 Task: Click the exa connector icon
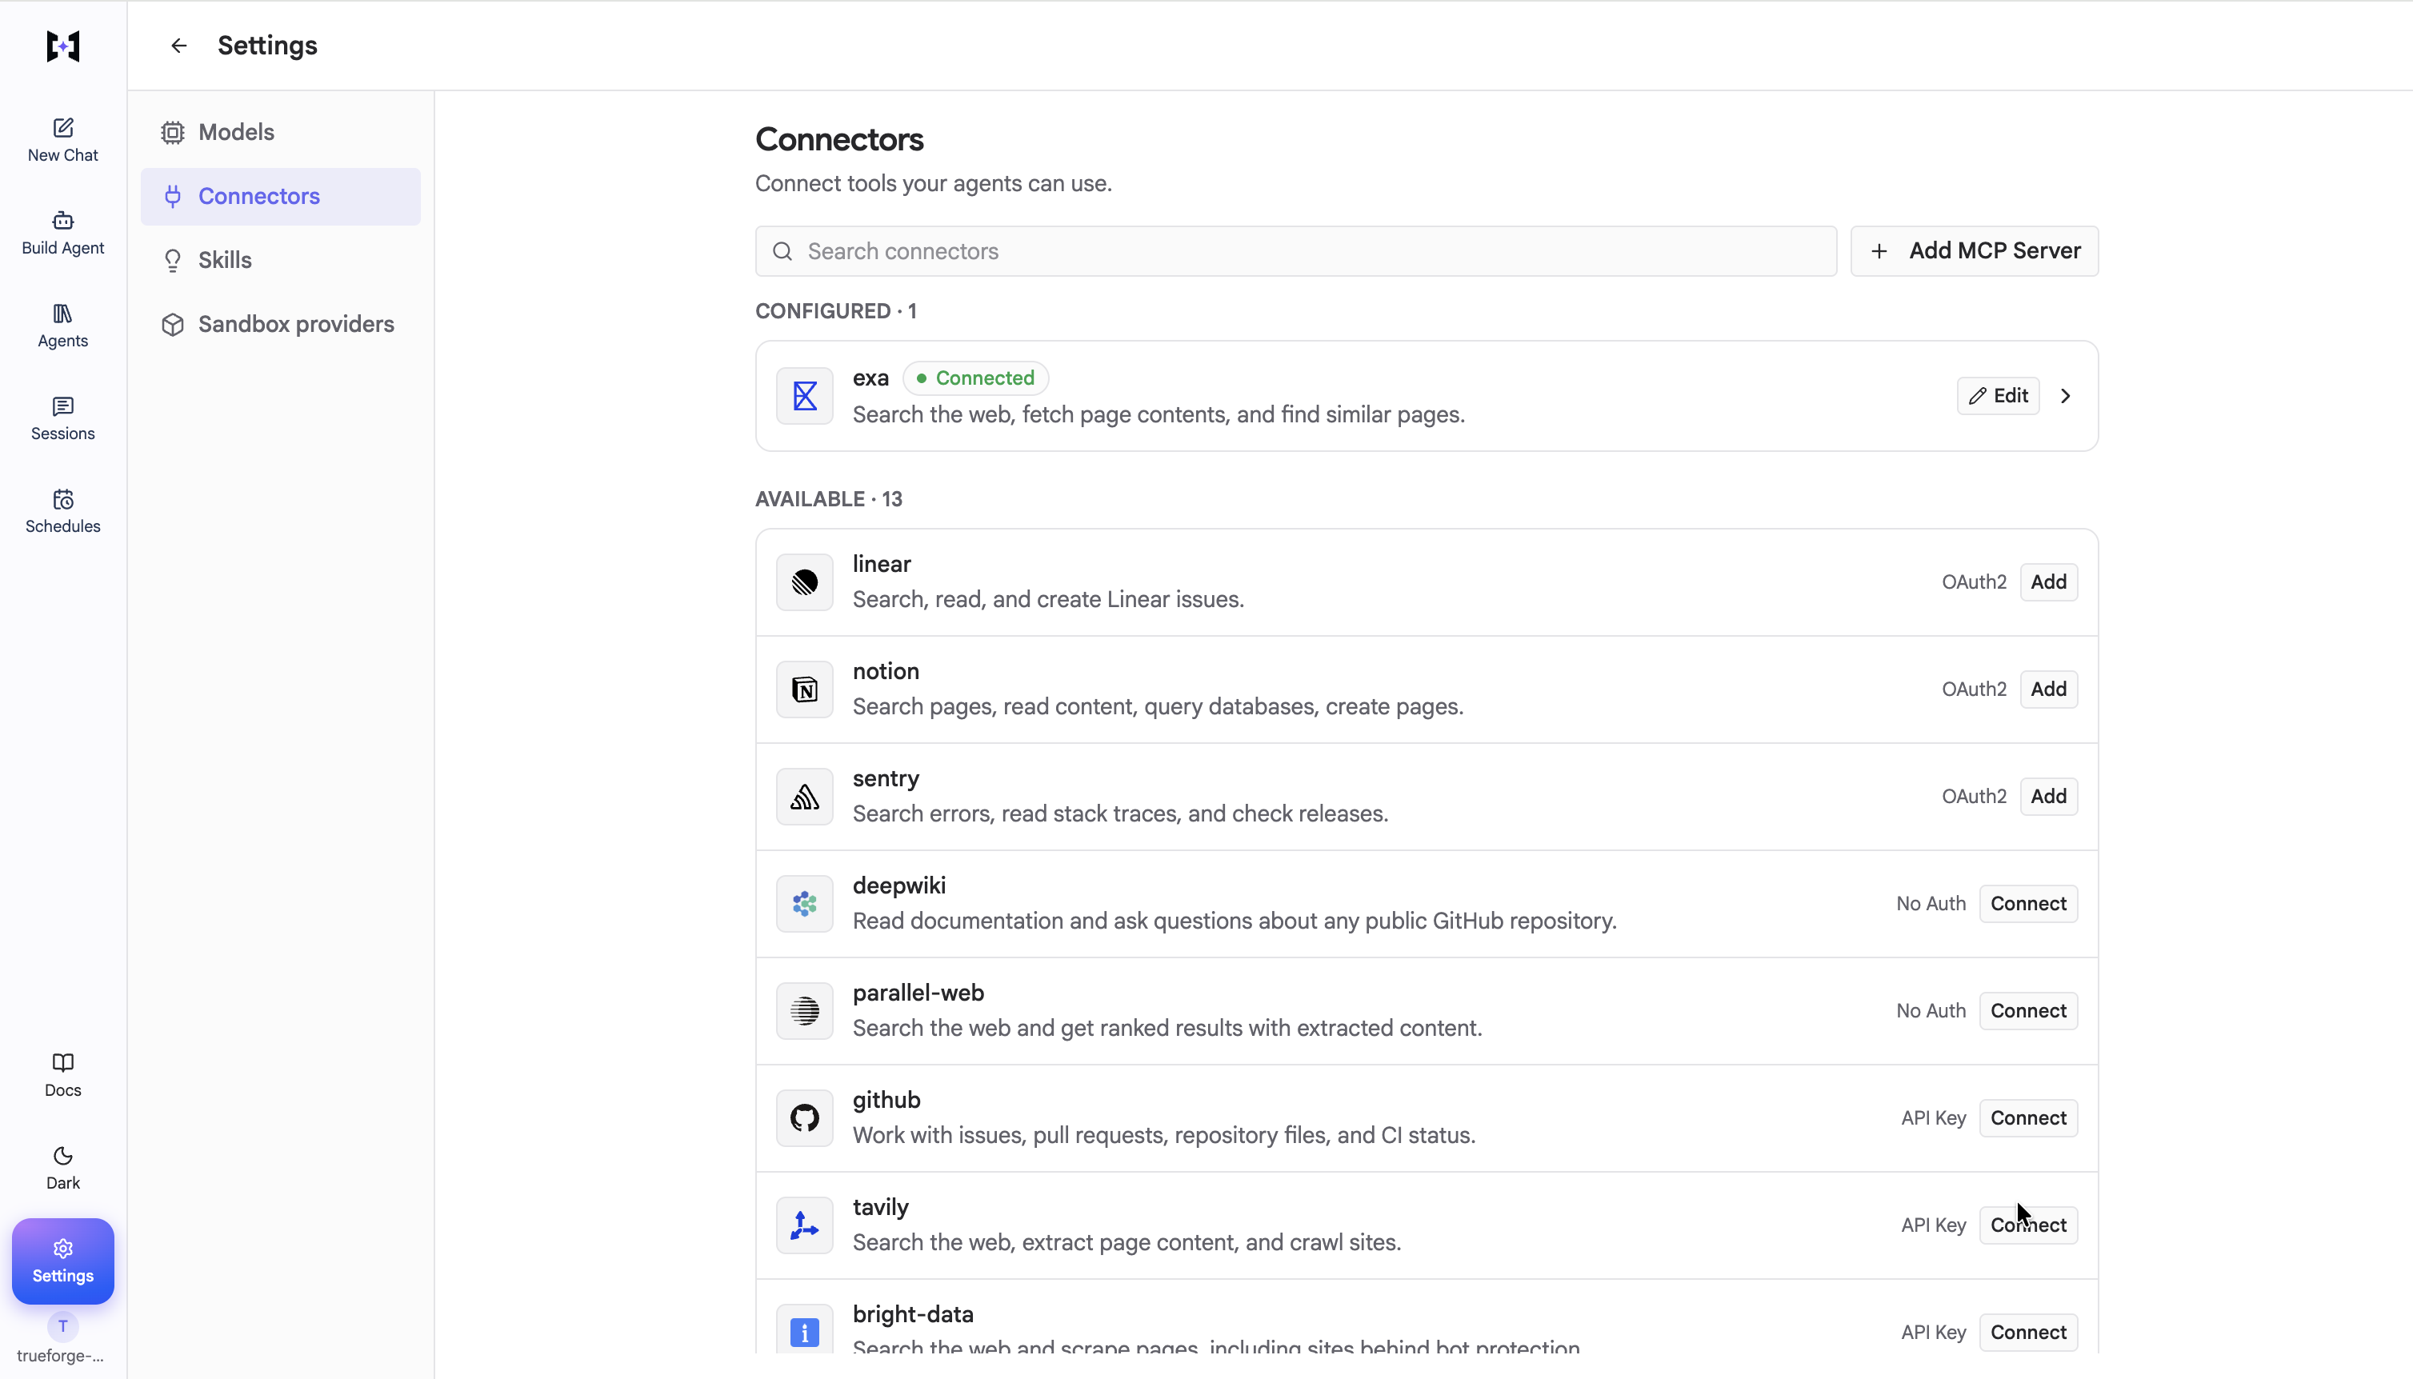(x=804, y=395)
